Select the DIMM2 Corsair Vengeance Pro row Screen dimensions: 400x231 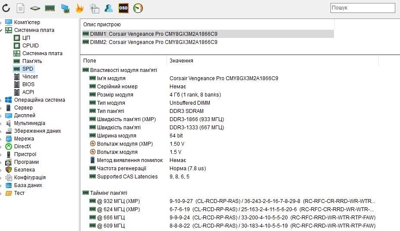point(208,42)
